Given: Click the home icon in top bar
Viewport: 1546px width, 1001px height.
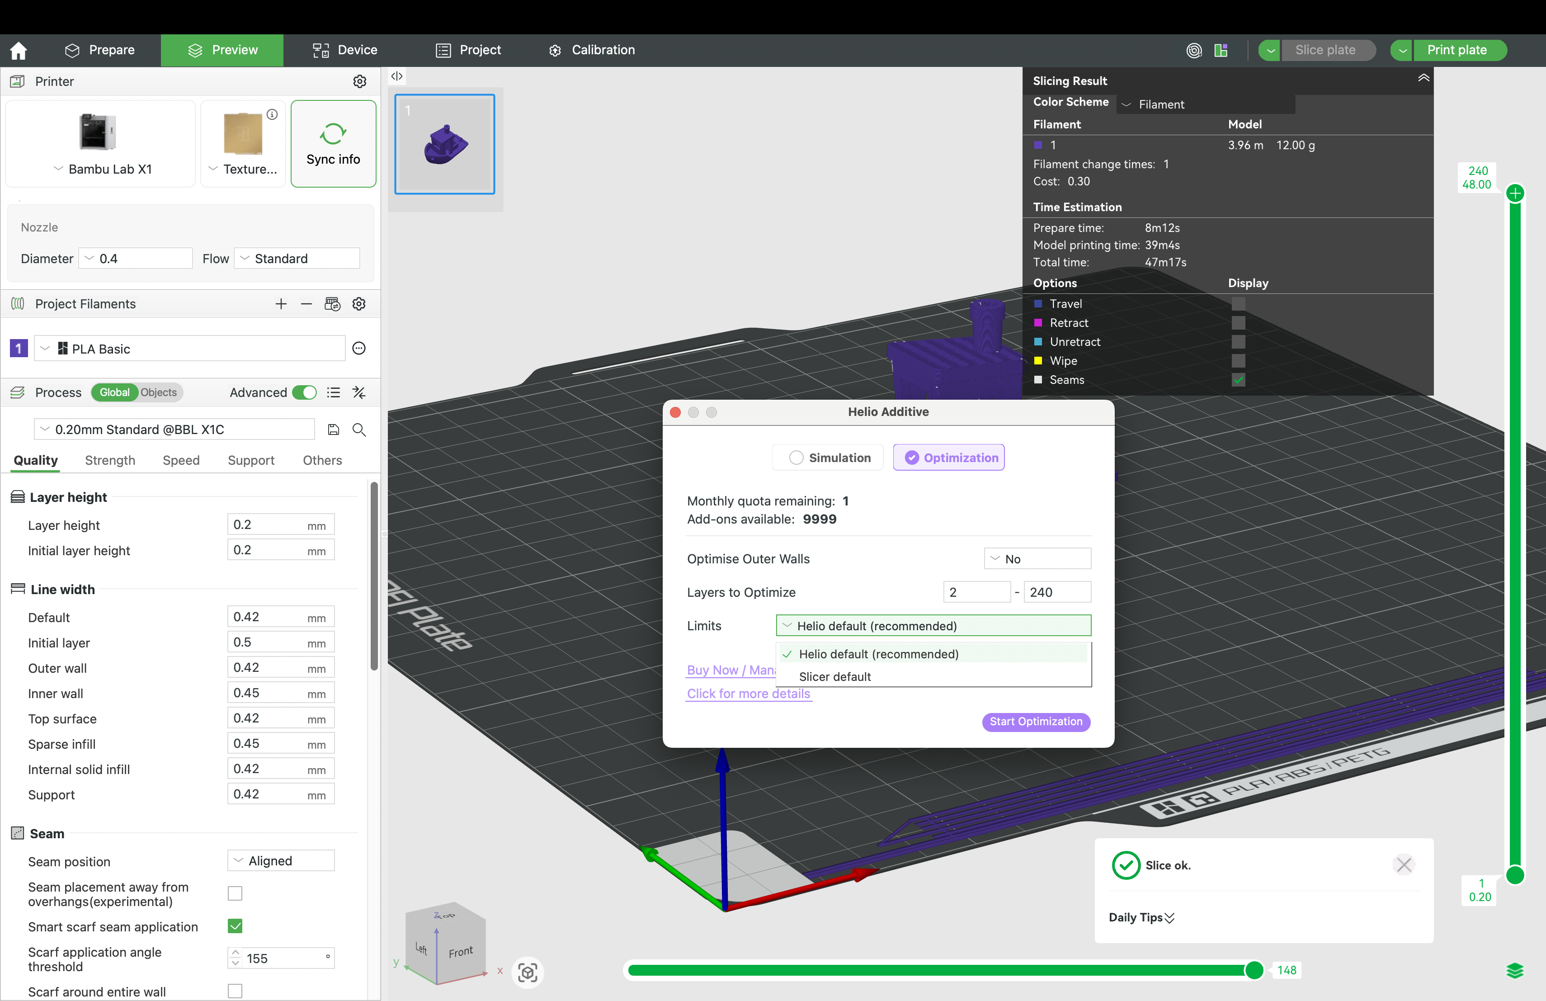Looking at the screenshot, I should pos(18,50).
